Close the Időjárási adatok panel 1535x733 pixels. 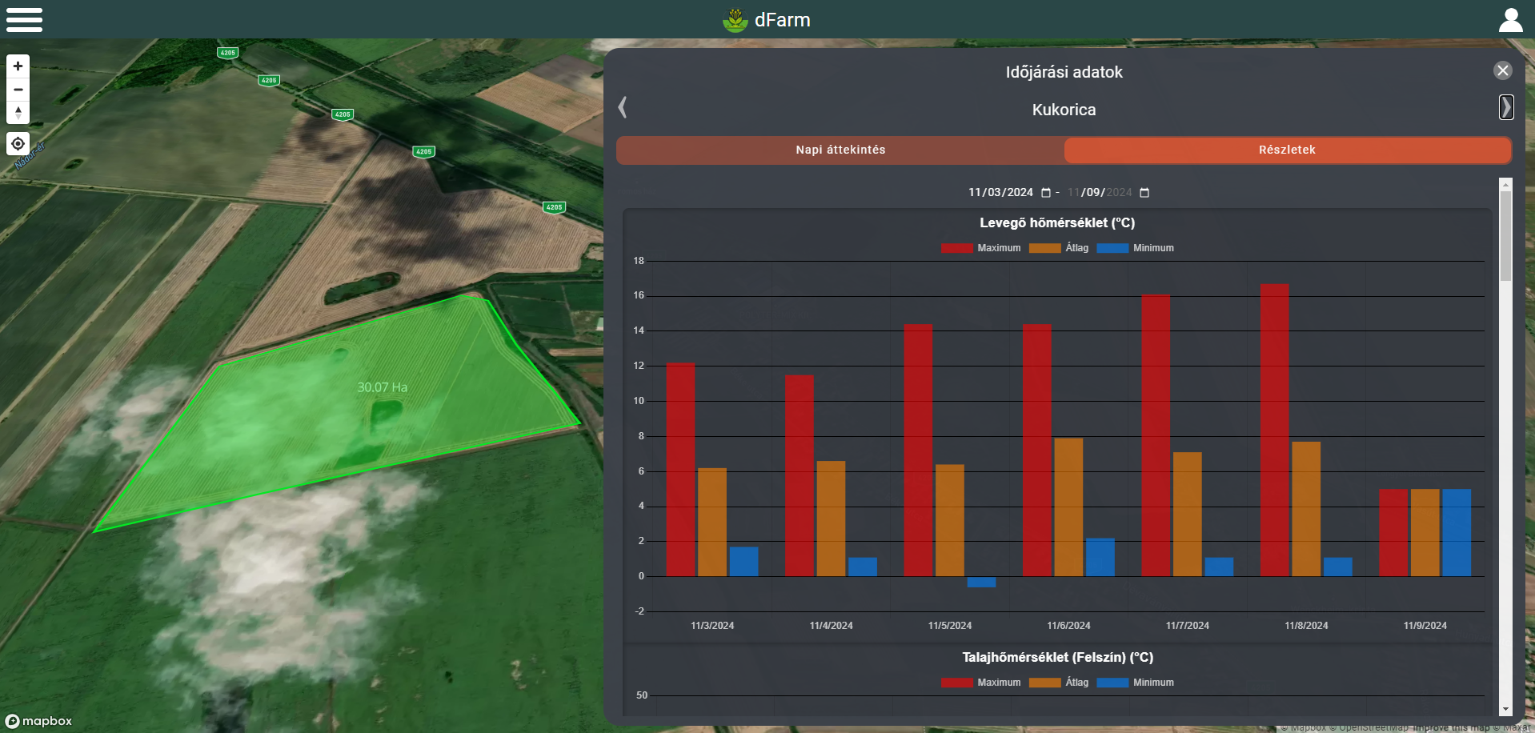click(1502, 70)
